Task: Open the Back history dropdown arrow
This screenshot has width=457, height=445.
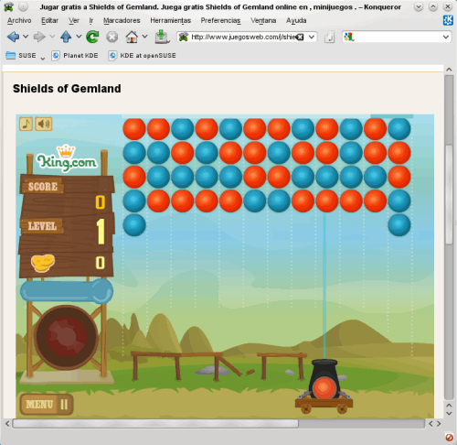Action: coord(26,37)
